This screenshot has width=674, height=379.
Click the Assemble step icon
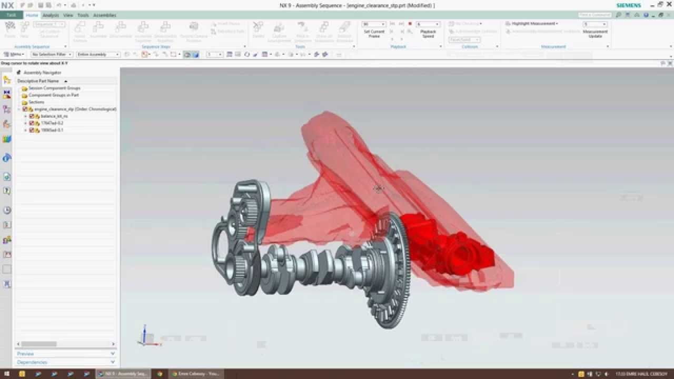coord(98,29)
